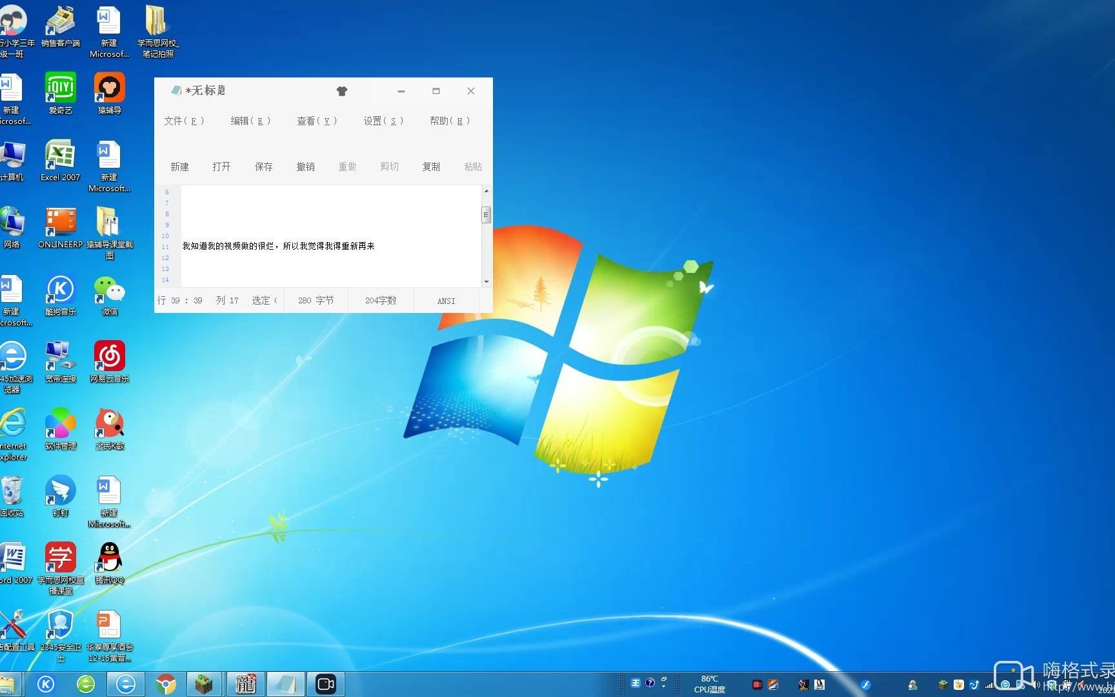The height and width of the screenshot is (697, 1115).
Task: Select the Excel 2007 desktop icon
Action: point(61,161)
